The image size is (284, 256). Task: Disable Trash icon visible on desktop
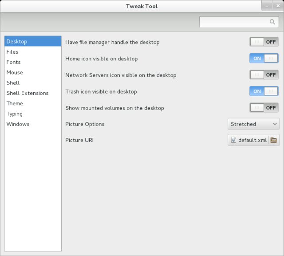point(264,91)
